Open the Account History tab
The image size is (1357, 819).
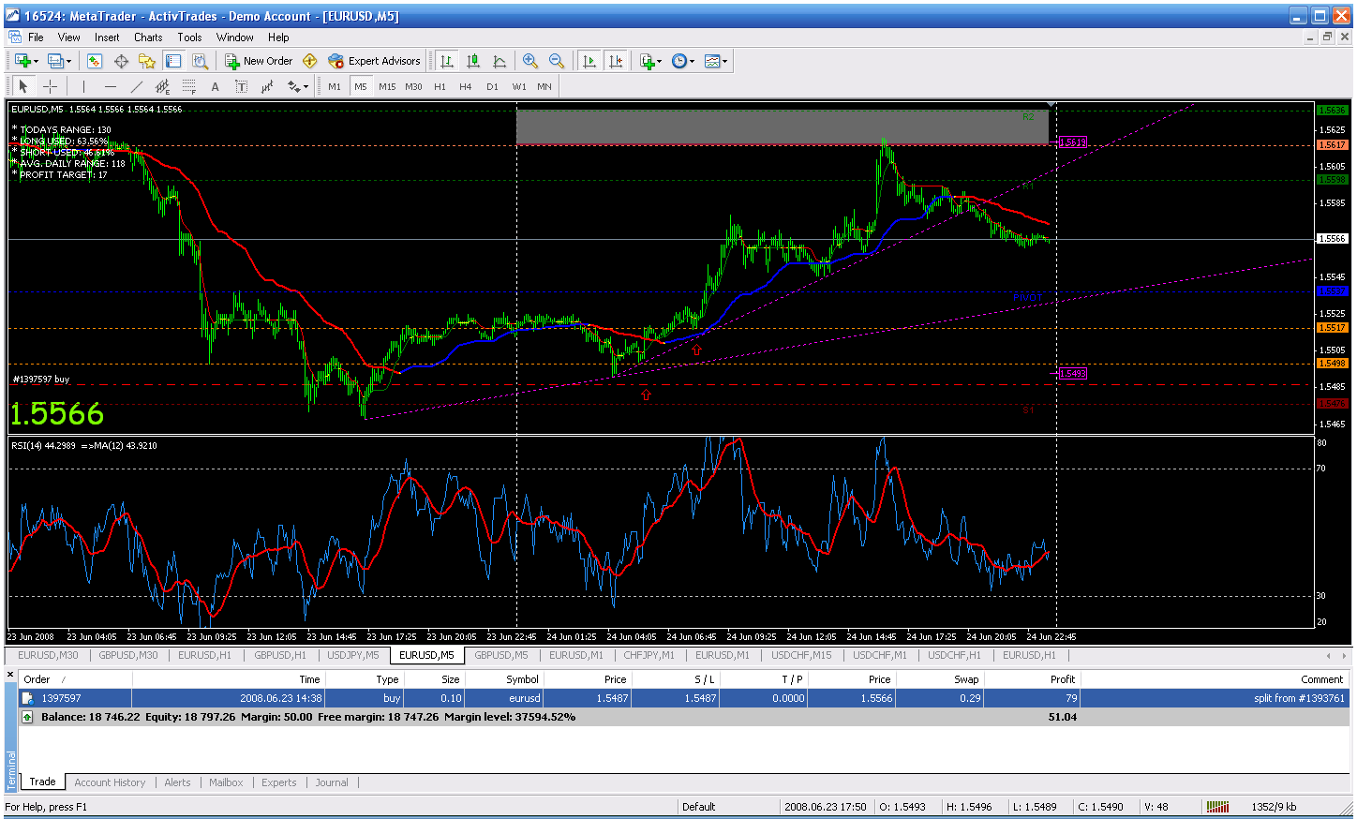click(110, 782)
